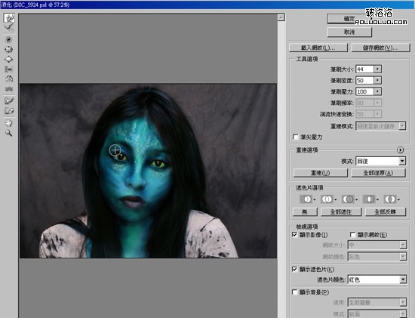Click the 無 none mask button
The height and width of the screenshot is (318, 415).
click(x=305, y=211)
